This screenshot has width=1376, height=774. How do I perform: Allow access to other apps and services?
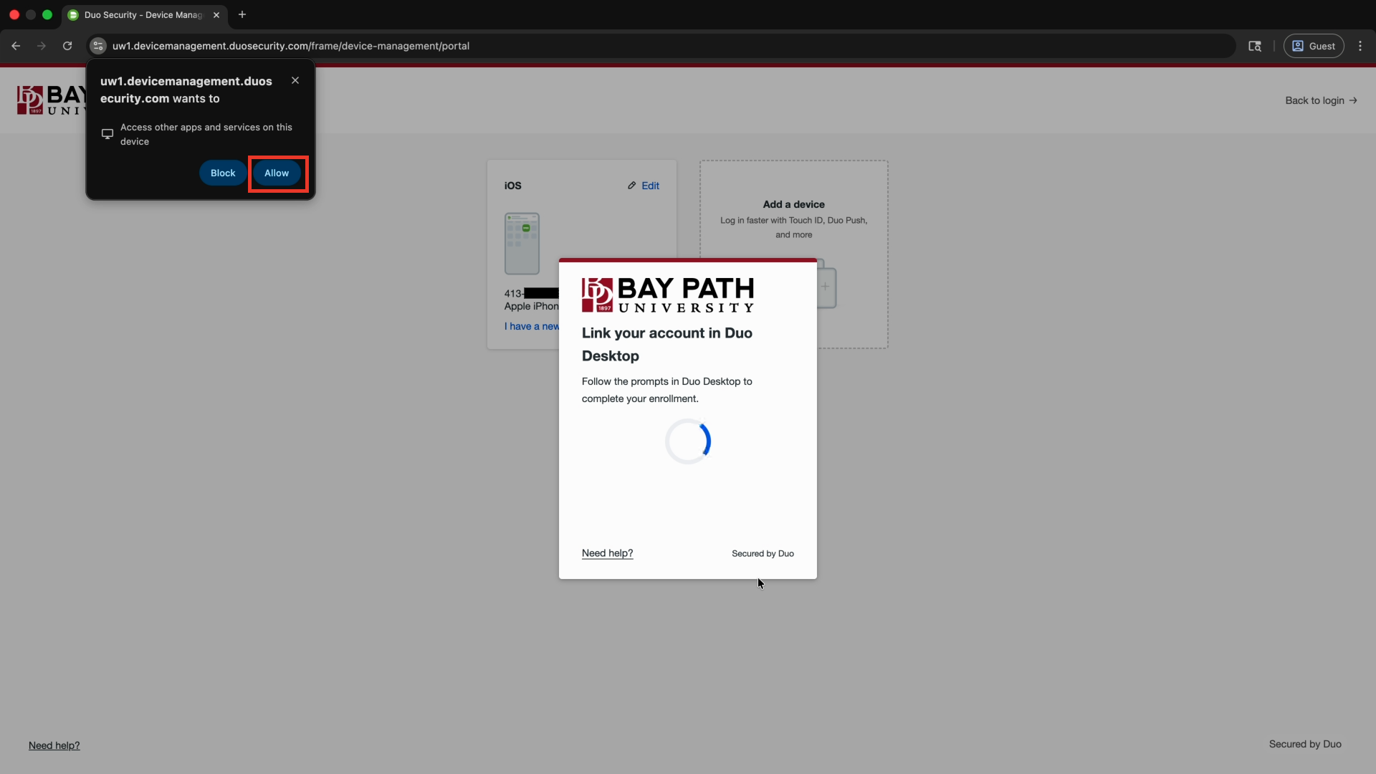click(x=277, y=173)
